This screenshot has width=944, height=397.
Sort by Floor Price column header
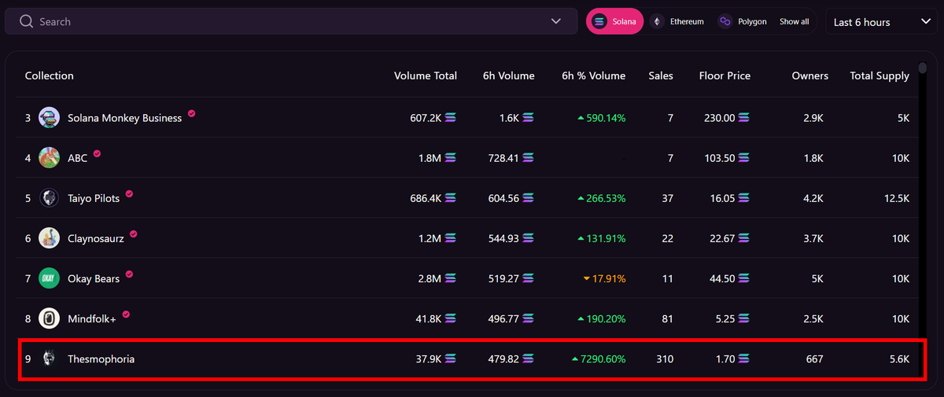[x=725, y=75]
